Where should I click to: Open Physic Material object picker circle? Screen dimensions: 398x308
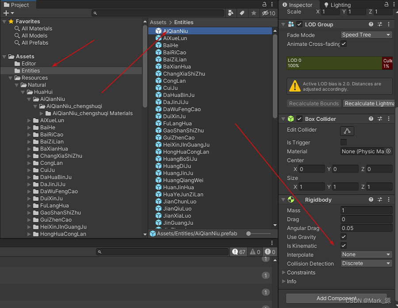coord(388,151)
